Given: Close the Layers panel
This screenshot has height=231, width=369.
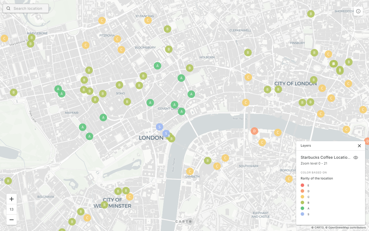Looking at the screenshot, I should (359, 146).
